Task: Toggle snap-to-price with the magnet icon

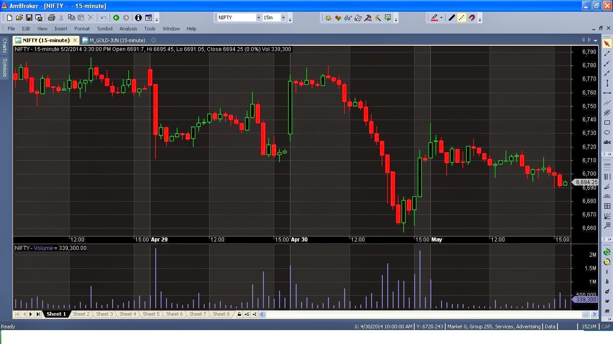Action: [x=472, y=17]
